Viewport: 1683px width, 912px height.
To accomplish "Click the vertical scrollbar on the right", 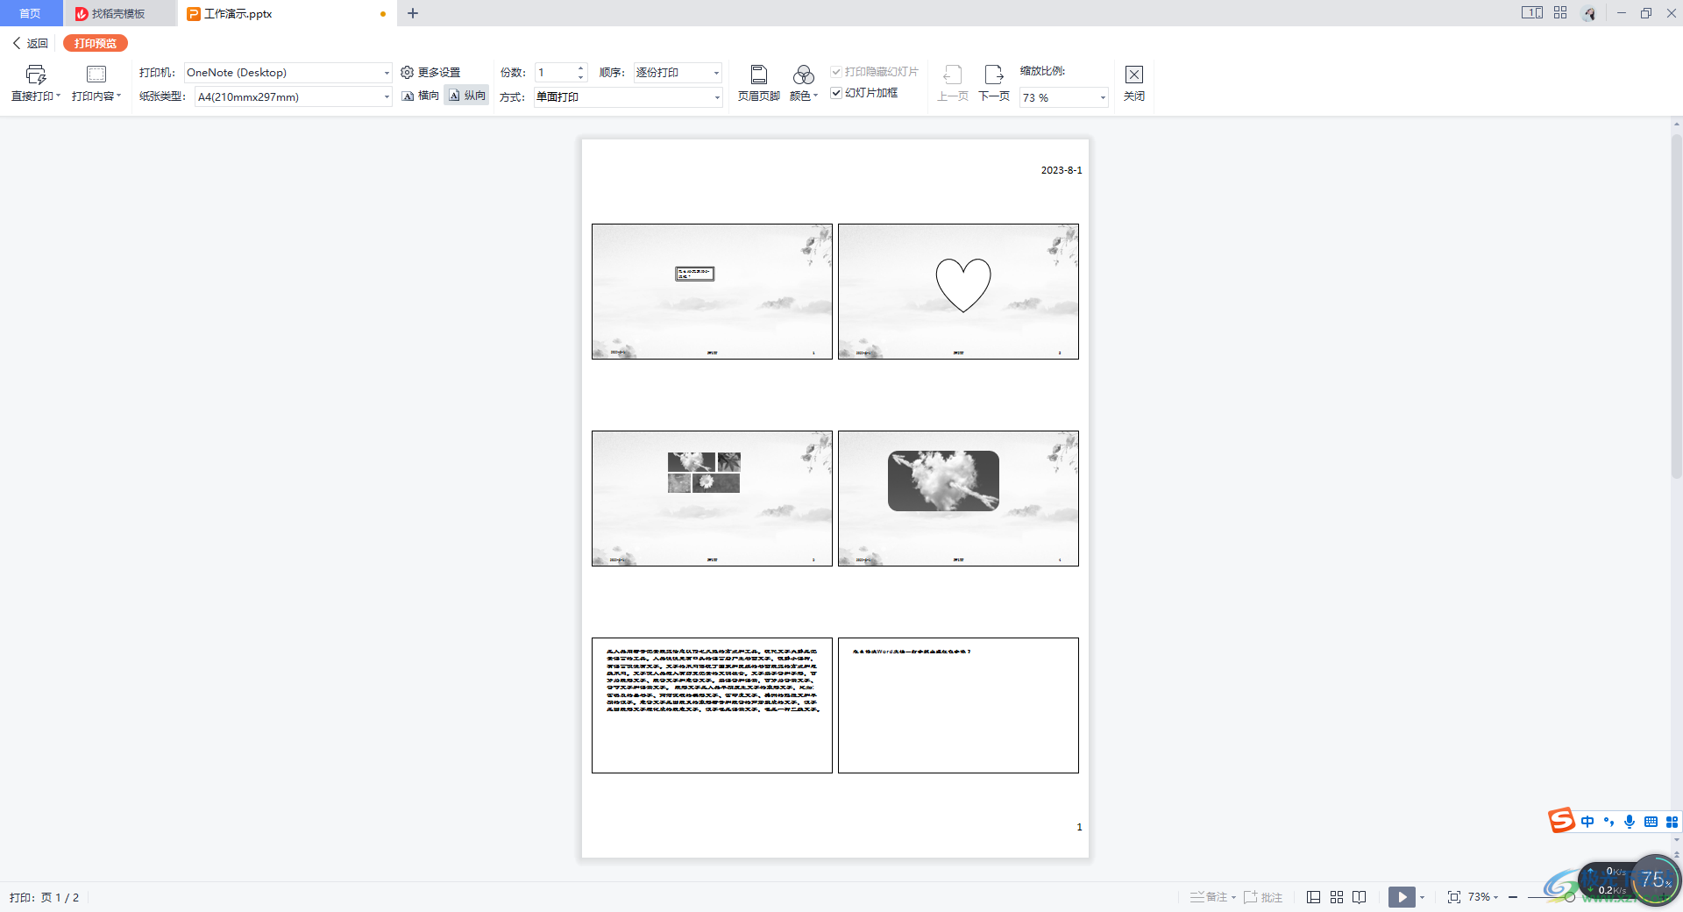I will click(1676, 307).
